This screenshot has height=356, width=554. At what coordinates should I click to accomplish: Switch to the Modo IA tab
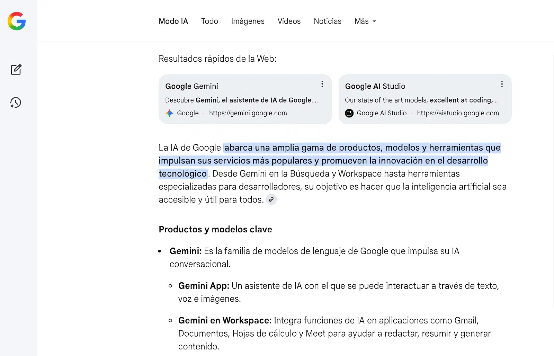[x=173, y=21]
